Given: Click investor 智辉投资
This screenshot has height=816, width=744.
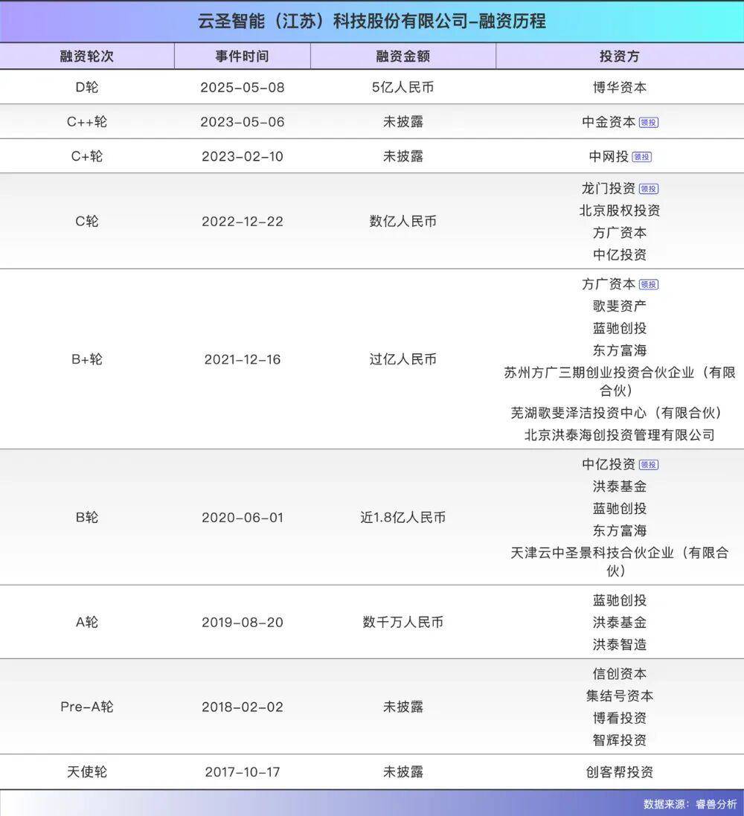Looking at the screenshot, I should 620,740.
